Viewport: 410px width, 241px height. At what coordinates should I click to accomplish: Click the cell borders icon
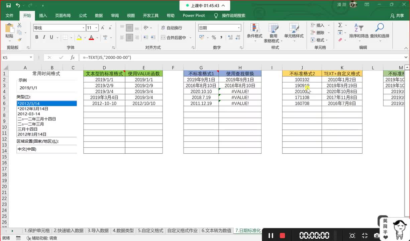[x=65, y=37]
